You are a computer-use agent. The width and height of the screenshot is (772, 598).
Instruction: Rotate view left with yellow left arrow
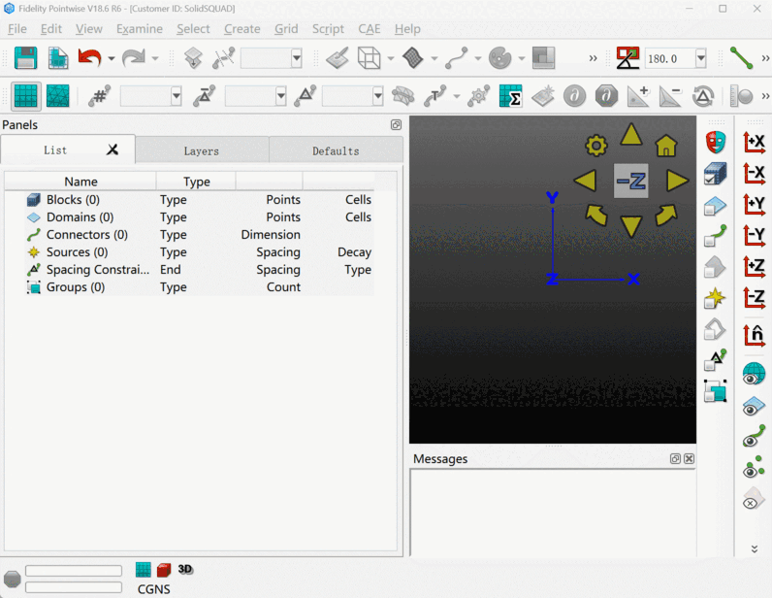click(586, 181)
